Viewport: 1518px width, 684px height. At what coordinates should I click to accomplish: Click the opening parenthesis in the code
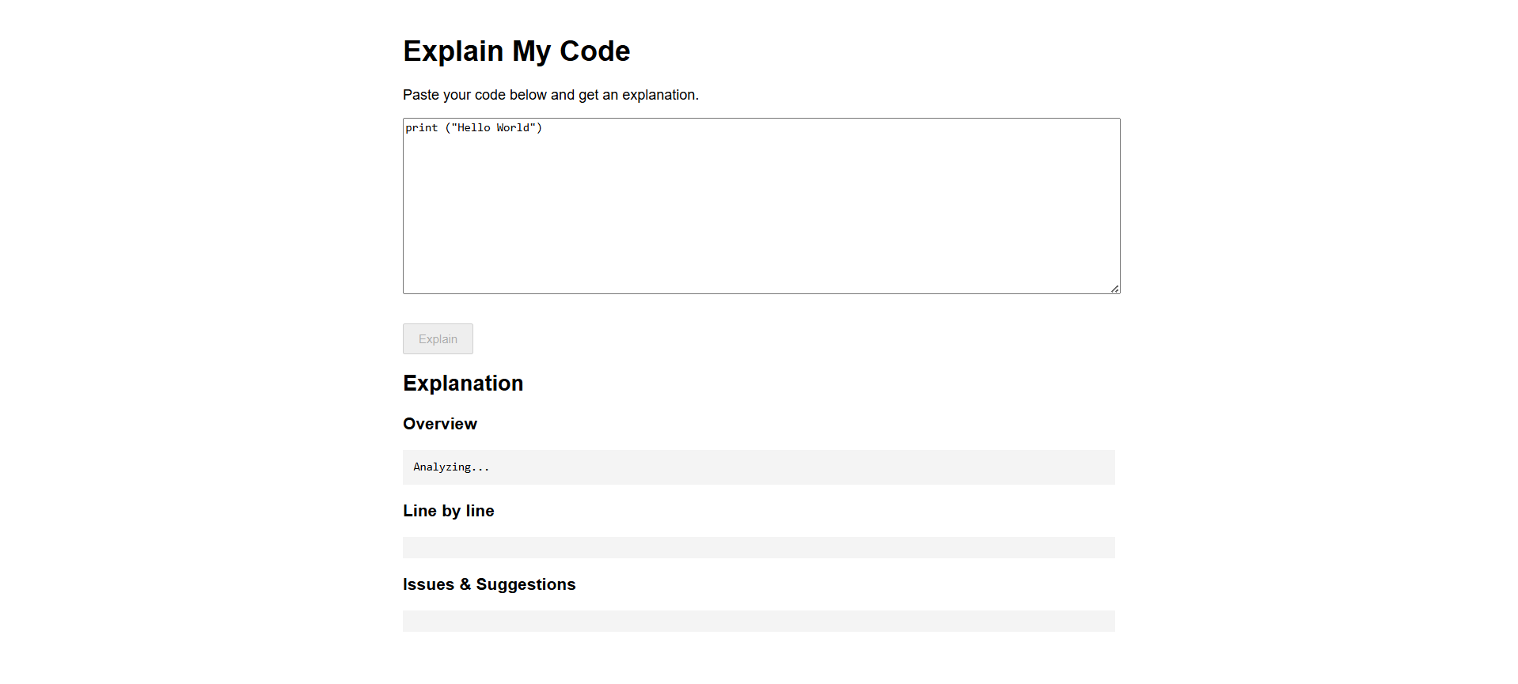point(448,128)
